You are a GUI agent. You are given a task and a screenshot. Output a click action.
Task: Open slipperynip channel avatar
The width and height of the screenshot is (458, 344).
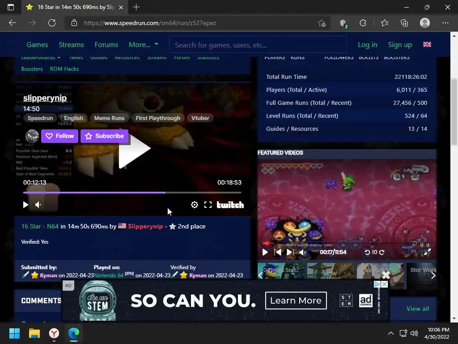pos(32,136)
